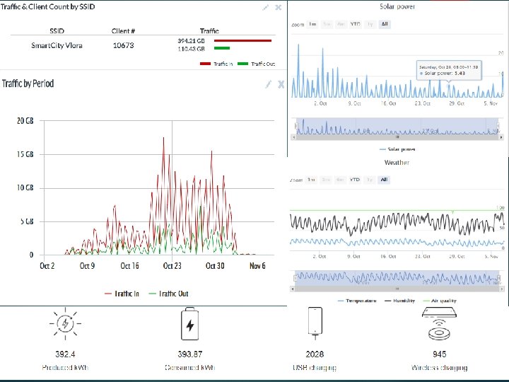Select the Wireless charging pad icon

point(439,323)
